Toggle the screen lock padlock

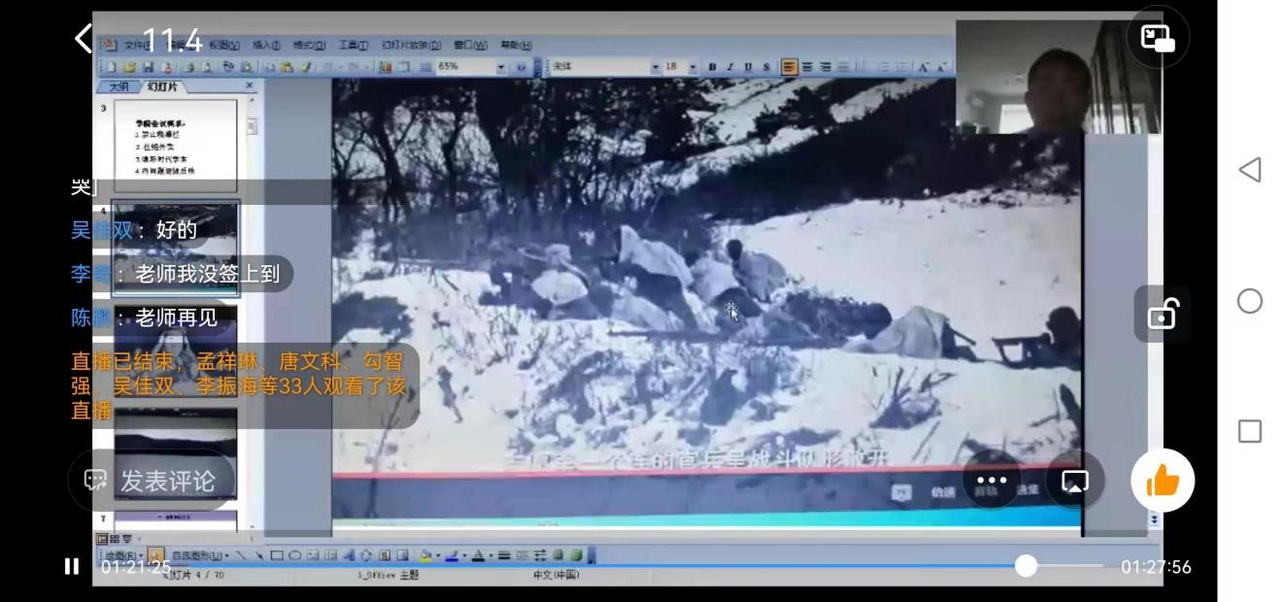tap(1162, 315)
